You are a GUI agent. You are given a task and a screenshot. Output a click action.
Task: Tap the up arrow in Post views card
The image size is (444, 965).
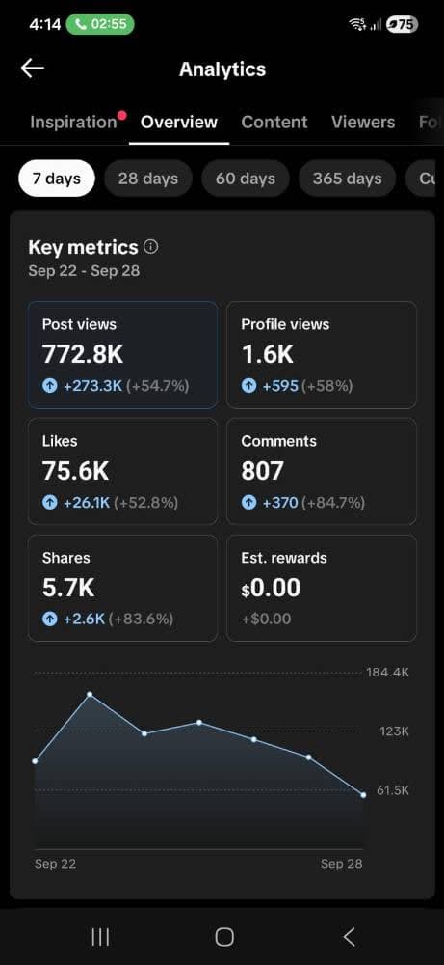coord(49,387)
